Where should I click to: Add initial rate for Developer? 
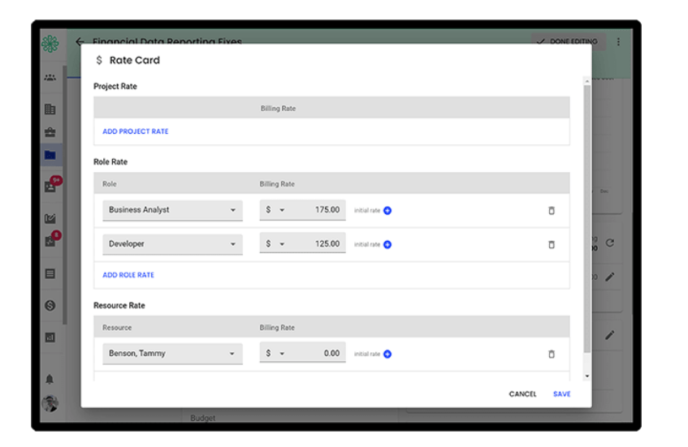click(x=387, y=245)
